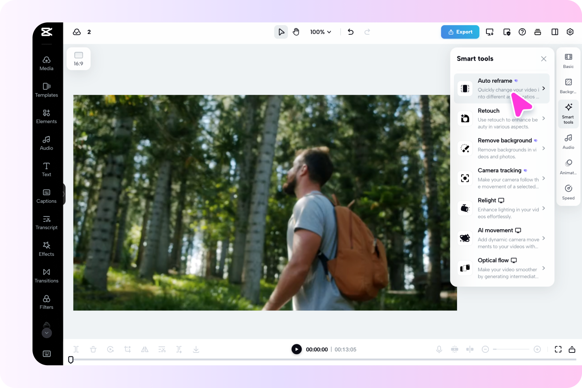Open the 100% zoom level dropdown
582x388 pixels.
pyautogui.click(x=320, y=32)
